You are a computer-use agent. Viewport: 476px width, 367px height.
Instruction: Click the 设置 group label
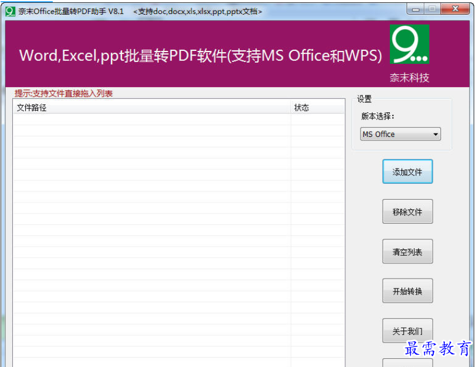(364, 99)
